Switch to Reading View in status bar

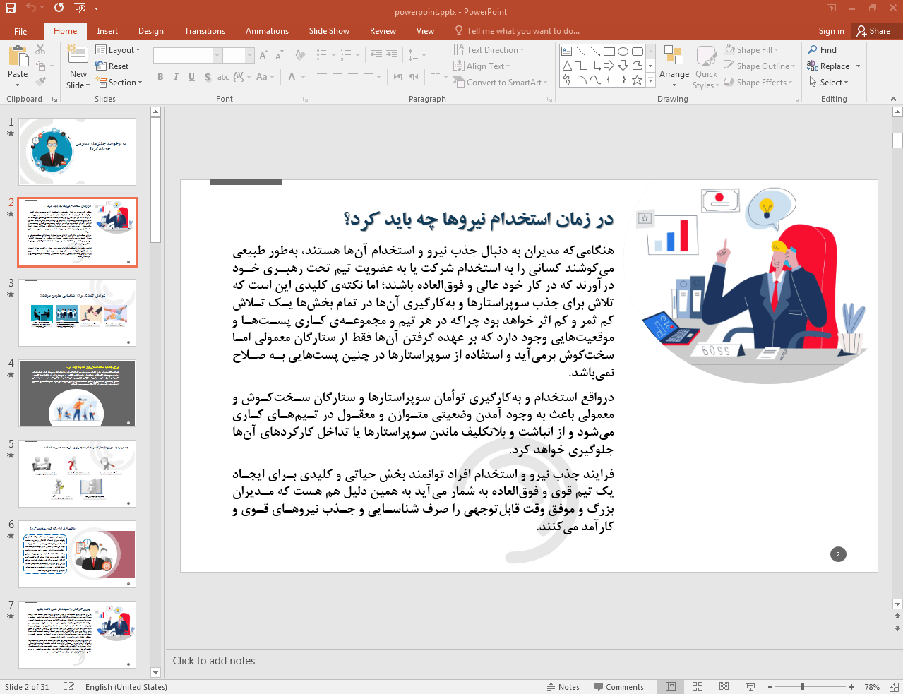pos(724,687)
